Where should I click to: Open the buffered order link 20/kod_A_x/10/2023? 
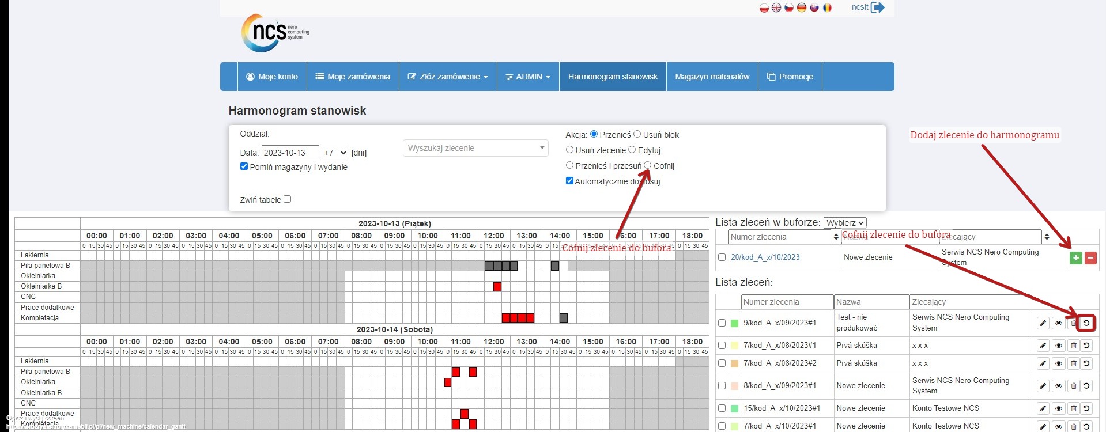765,257
